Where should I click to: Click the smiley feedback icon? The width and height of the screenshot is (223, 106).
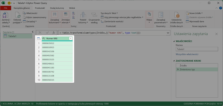[x=9, y=3]
